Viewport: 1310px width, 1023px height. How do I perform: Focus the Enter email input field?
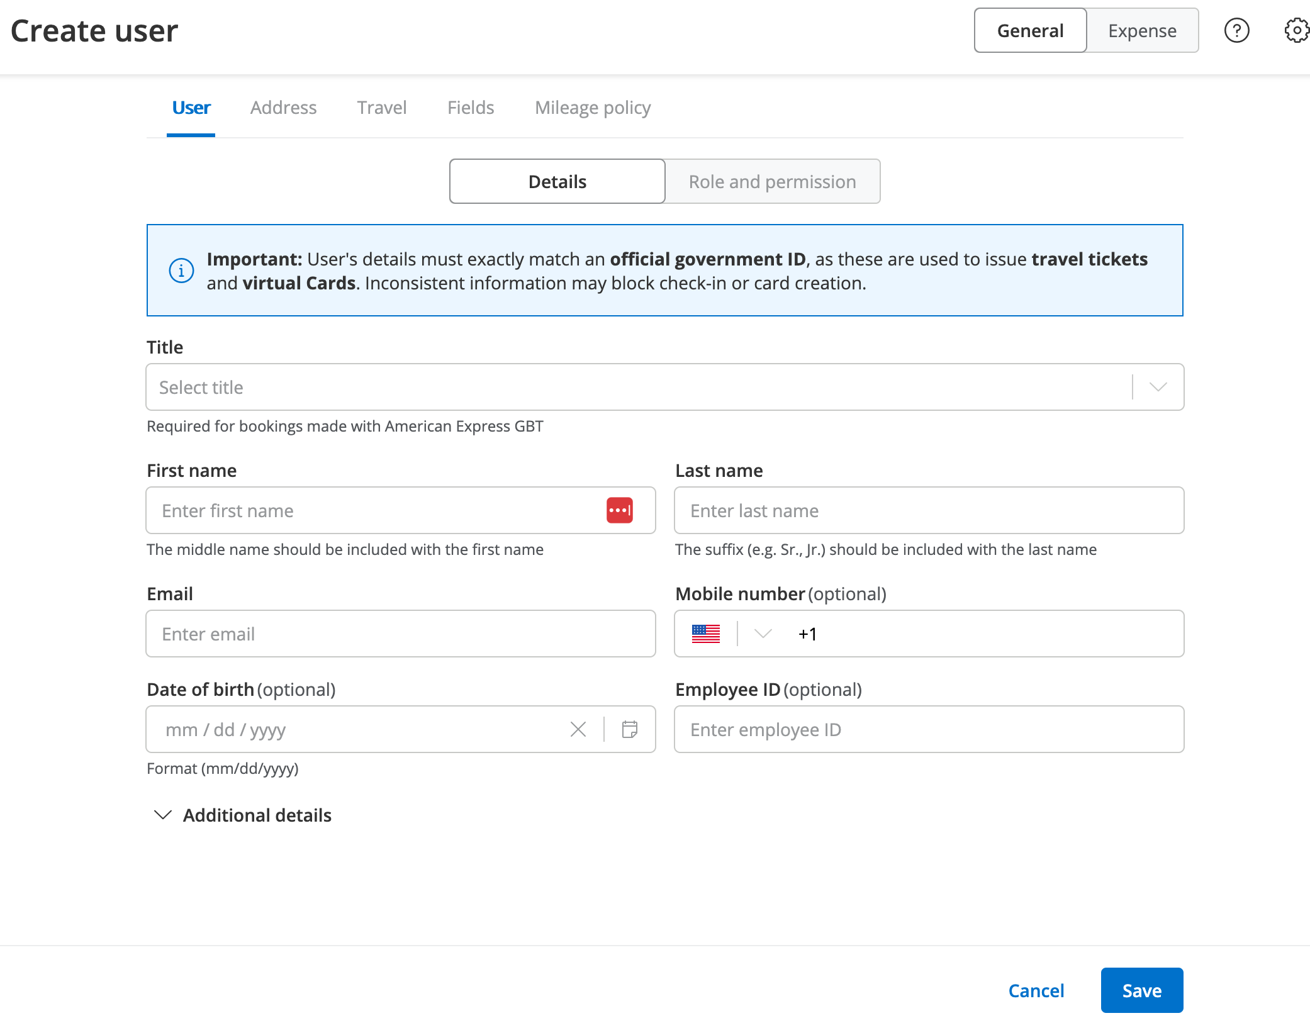[400, 634]
